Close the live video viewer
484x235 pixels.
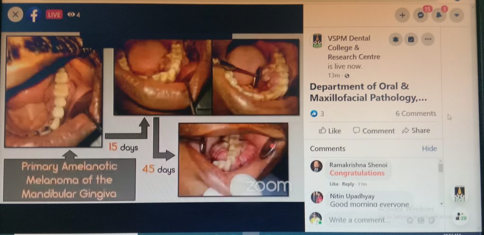(x=15, y=15)
